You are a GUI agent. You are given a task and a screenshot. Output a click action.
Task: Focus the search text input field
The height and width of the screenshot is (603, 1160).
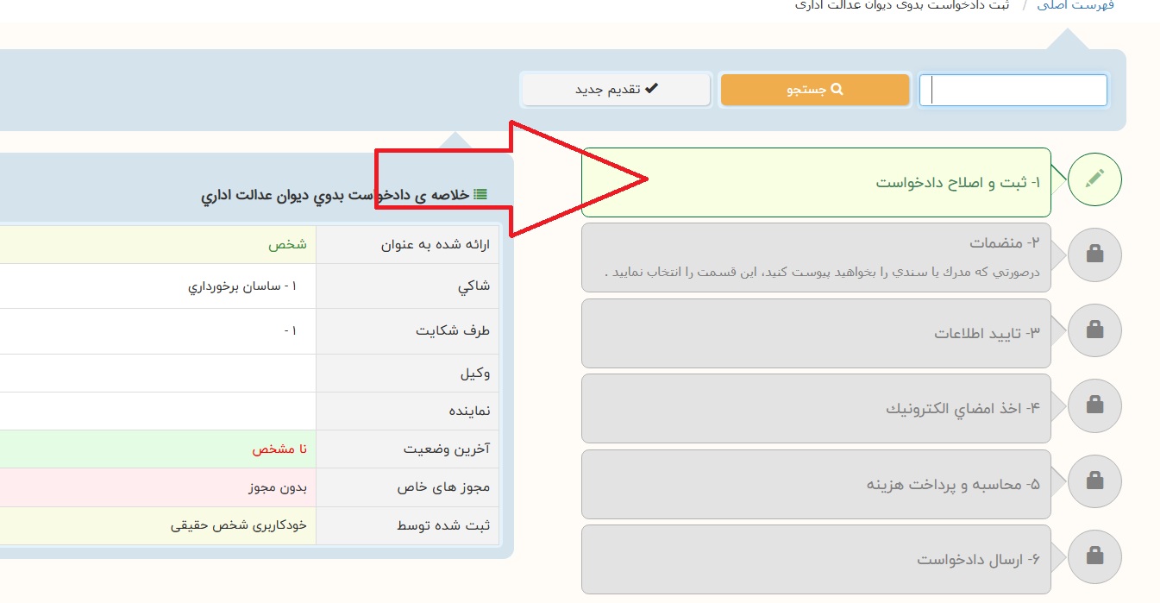(1013, 91)
